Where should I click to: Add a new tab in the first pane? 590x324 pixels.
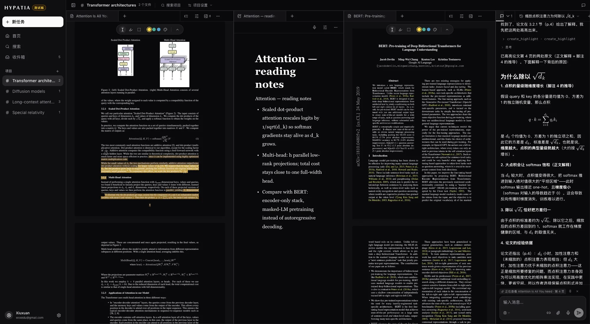coord(124,16)
